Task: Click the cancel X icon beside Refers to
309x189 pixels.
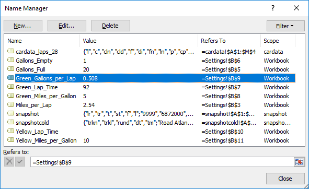Action: pyautogui.click(x=9, y=162)
